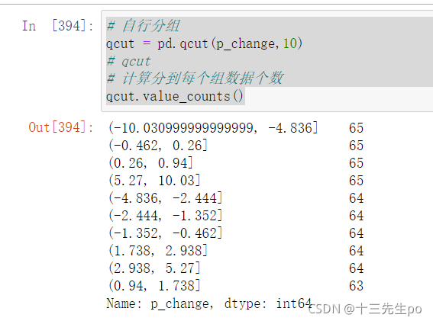Click interval (-2.444, -1.352]
Viewport: 433px width, 324px height.
click(x=165, y=216)
